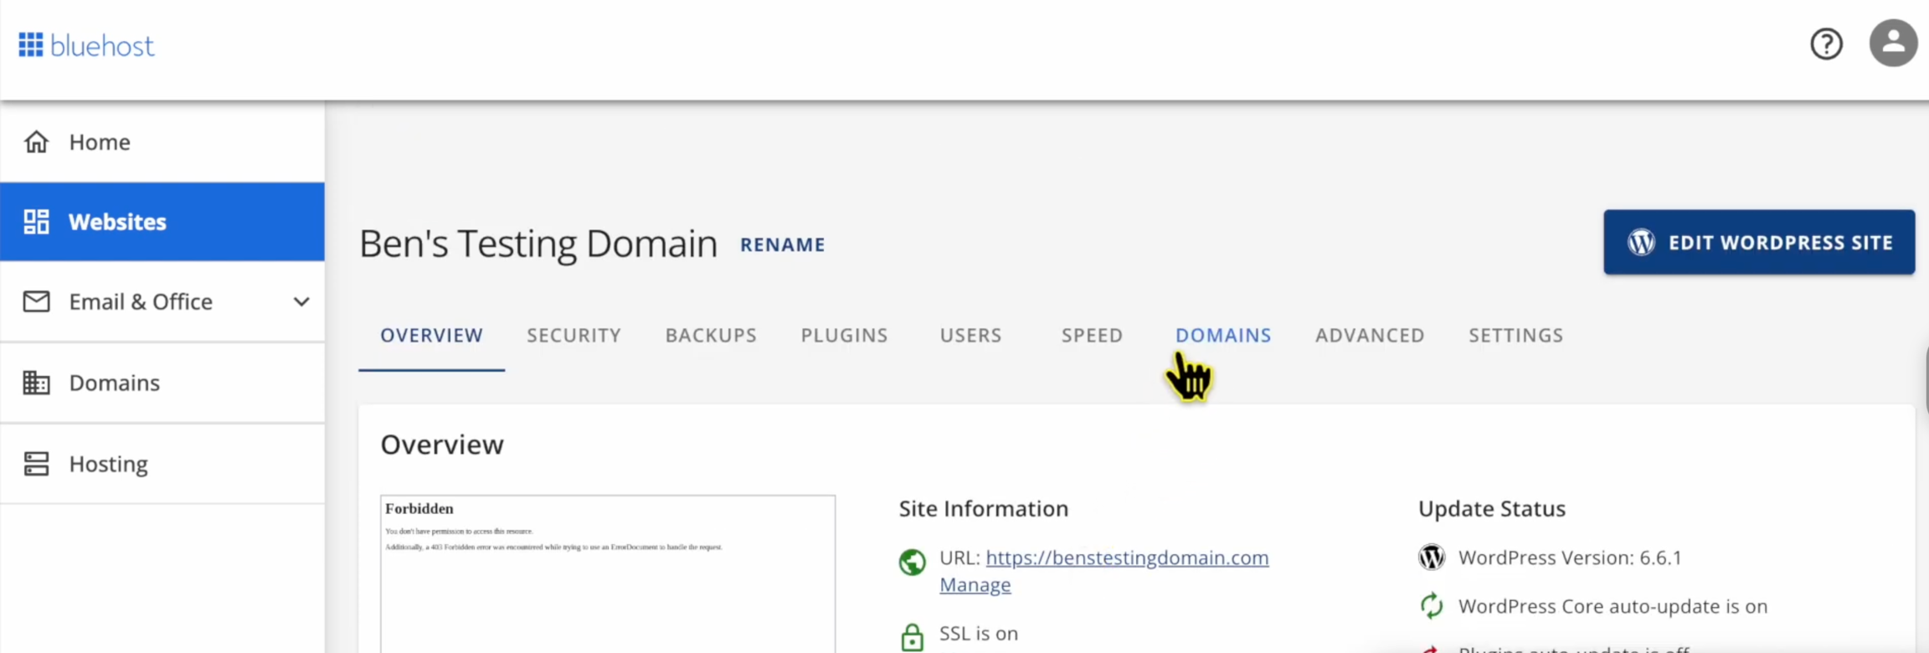Open the help question mark icon
Image resolution: width=1929 pixels, height=653 pixels.
(1826, 44)
